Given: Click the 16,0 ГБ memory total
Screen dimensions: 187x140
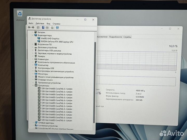Looking at the screenshot, I should pyautogui.click(x=173, y=46).
